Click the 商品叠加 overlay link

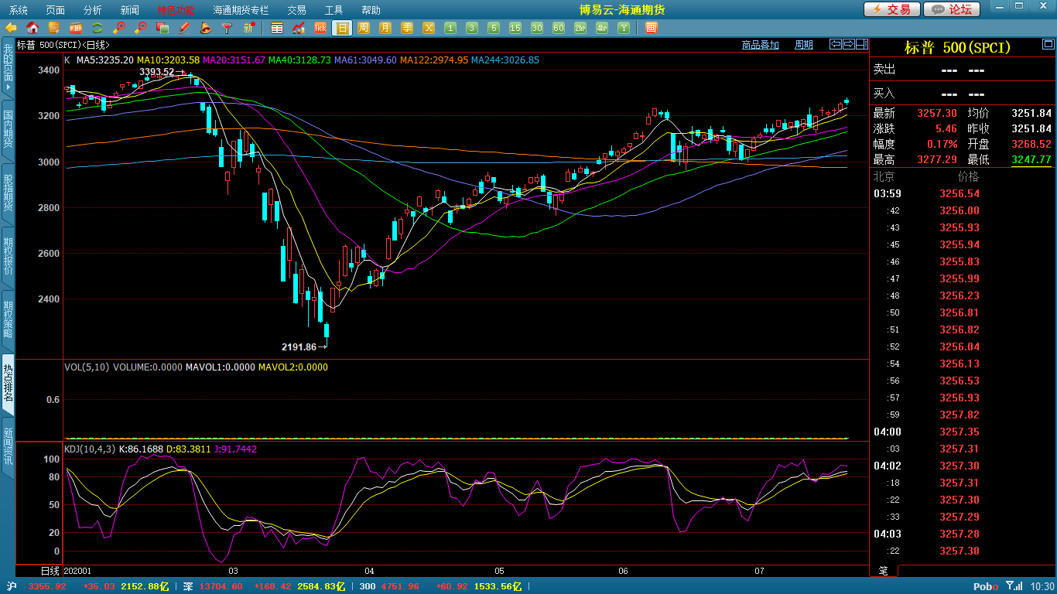point(760,45)
